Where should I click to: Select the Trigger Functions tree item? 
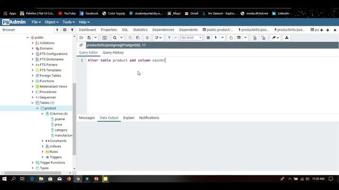coord(52,163)
